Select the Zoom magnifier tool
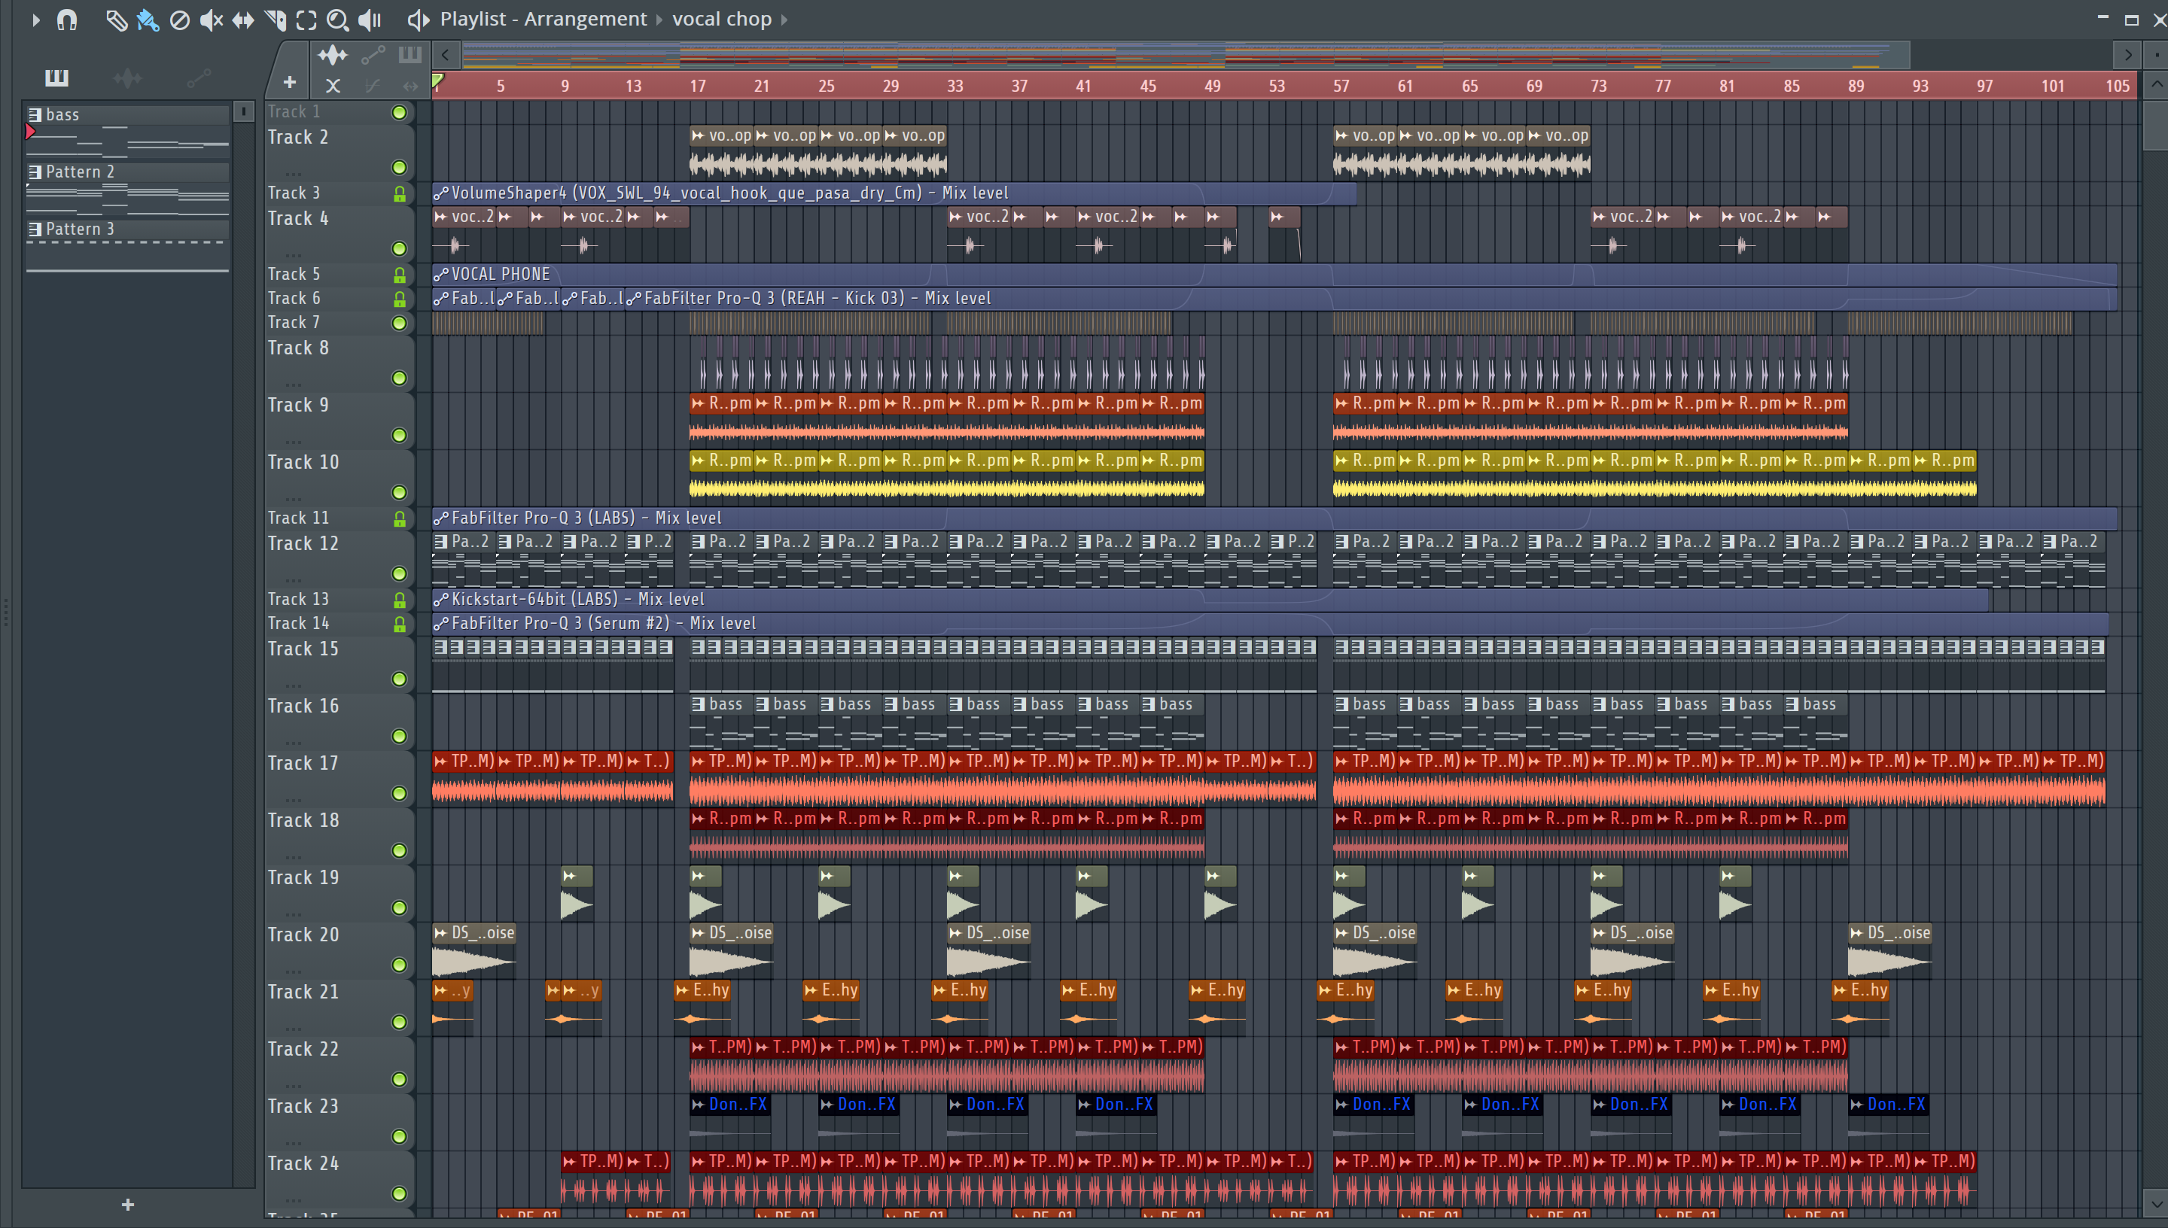The height and width of the screenshot is (1228, 2168). coord(337,20)
